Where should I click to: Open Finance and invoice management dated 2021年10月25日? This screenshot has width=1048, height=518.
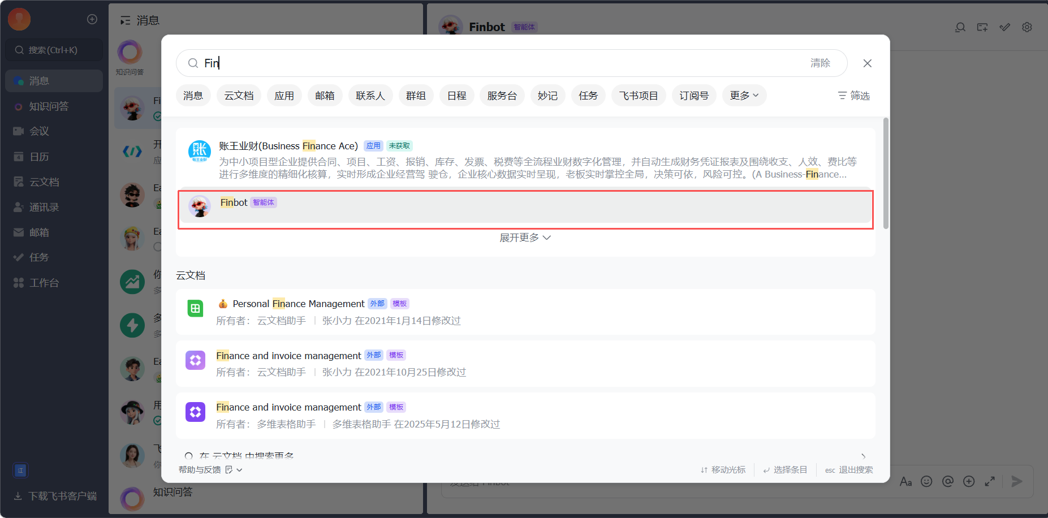coord(525,364)
